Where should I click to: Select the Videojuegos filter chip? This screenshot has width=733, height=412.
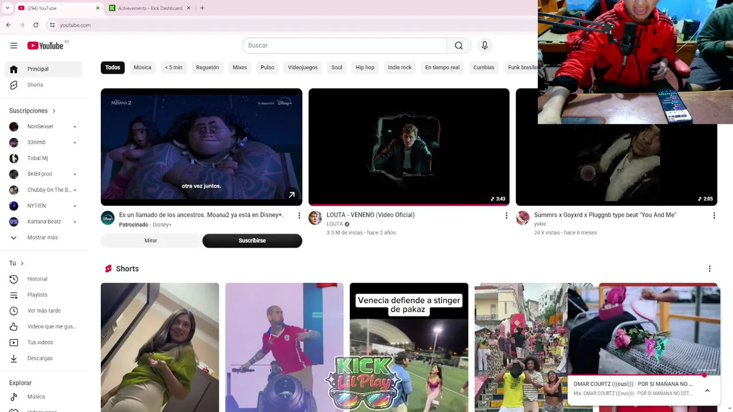point(303,68)
